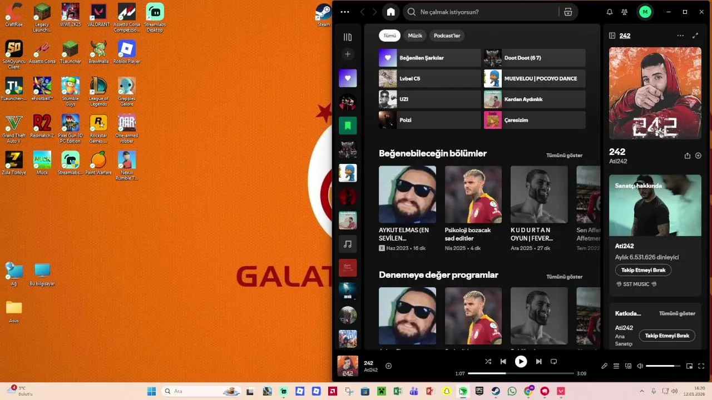Open the play queue icon
Image resolution: width=712 pixels, height=400 pixels.
616,366
